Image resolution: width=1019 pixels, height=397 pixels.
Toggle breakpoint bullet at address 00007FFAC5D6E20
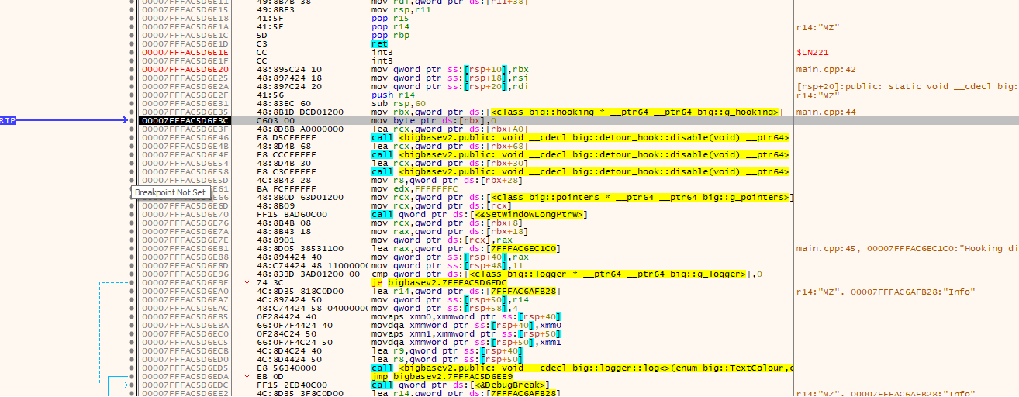pyautogui.click(x=132, y=70)
